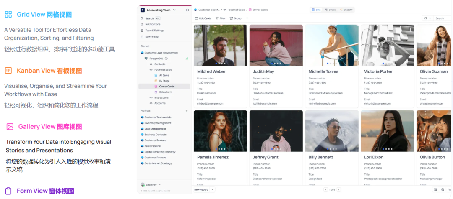The width and height of the screenshot is (453, 199).
Task: Click the Team & Settings gear icon
Action: click(142, 31)
